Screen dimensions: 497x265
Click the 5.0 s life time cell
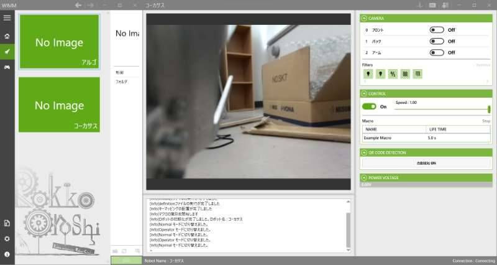(432, 138)
